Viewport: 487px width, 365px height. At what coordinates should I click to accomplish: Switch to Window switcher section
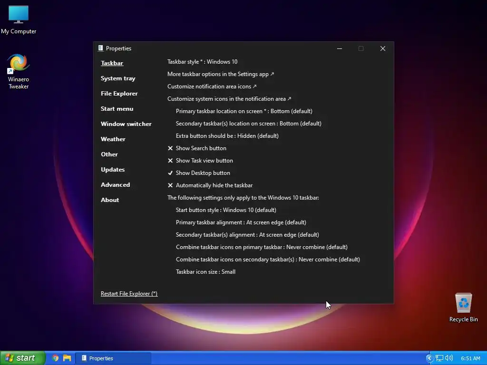tap(126, 124)
